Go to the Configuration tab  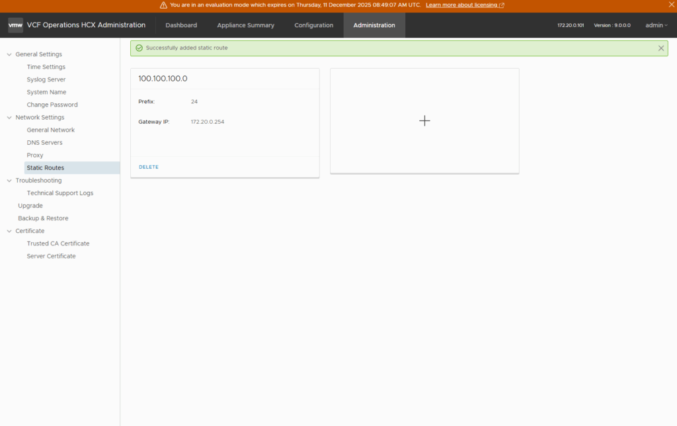tap(313, 25)
